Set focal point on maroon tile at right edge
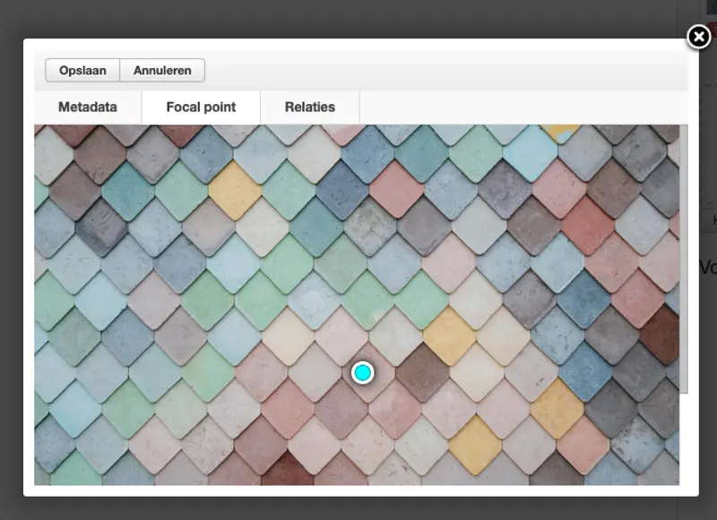The height and width of the screenshot is (520, 717). 661,334
